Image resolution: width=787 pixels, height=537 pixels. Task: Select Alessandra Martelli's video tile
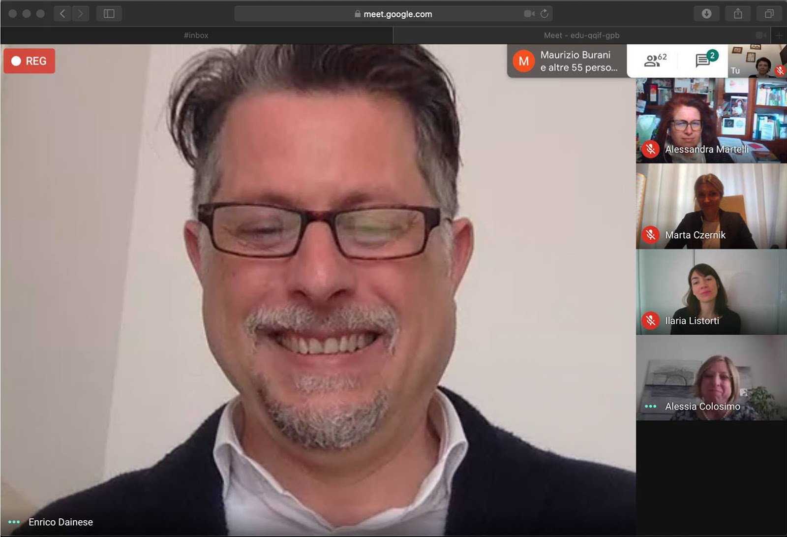click(x=711, y=121)
